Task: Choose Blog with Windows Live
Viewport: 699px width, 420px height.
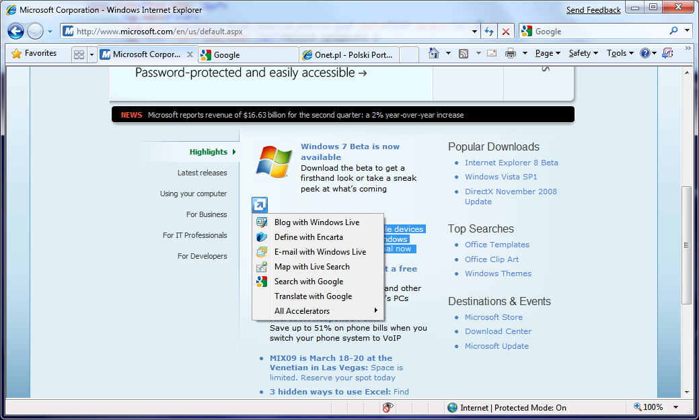Action: click(318, 222)
